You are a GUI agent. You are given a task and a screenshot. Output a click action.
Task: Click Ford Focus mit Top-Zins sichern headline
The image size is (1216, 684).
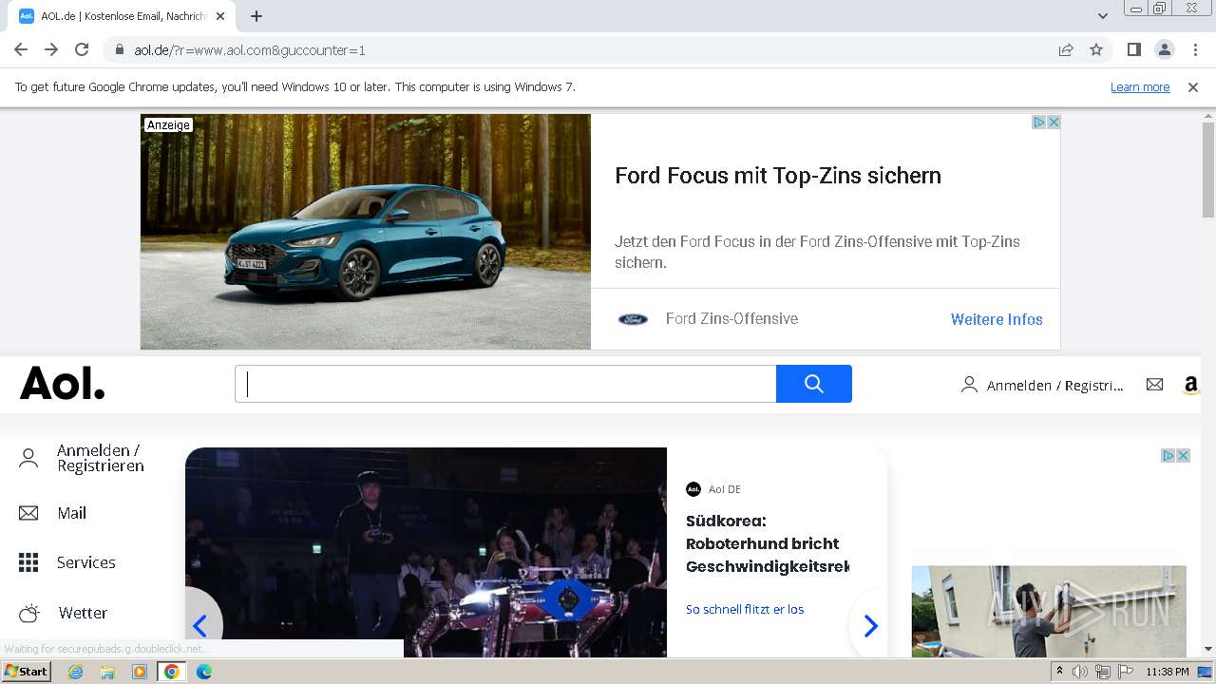pos(778,176)
